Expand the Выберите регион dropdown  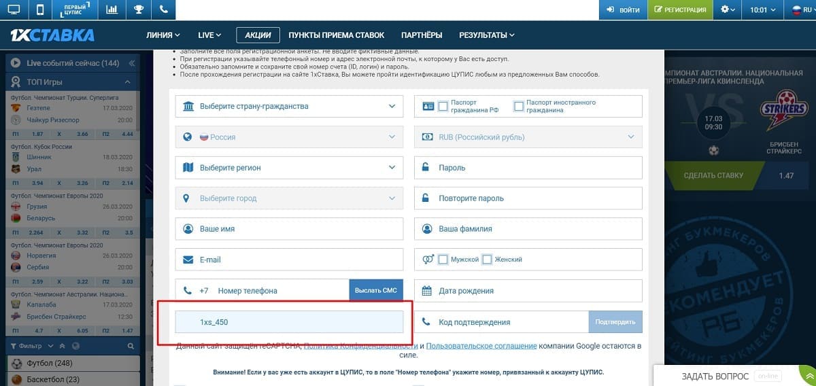289,167
